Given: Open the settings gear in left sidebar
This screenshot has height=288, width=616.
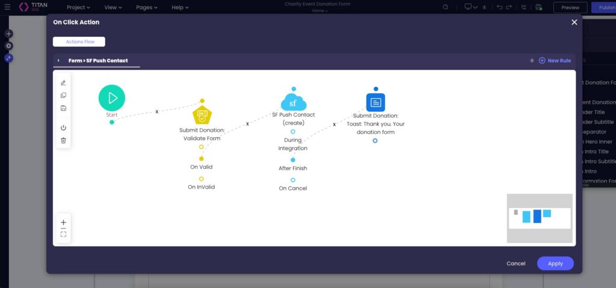Looking at the screenshot, I should coord(8,46).
